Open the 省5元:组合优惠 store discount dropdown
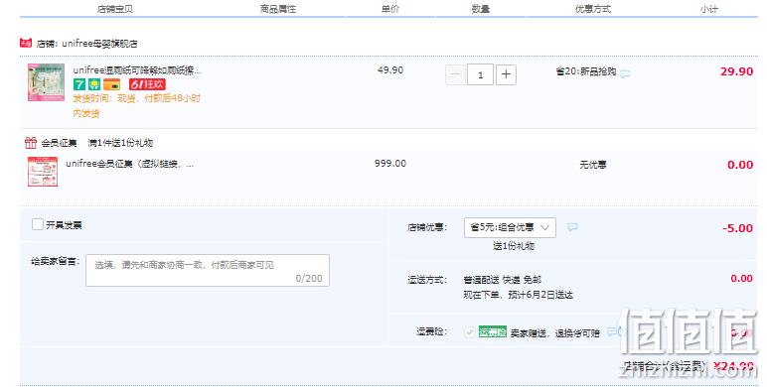767x387 pixels. tap(510, 227)
